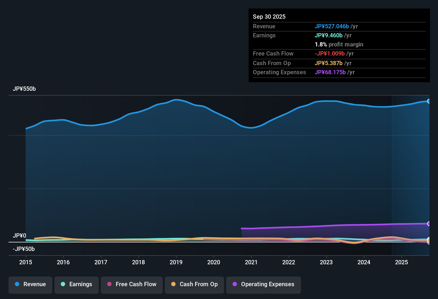Expand the Free Cash Flow legend item
The height and width of the screenshot is (299, 438).
(x=132, y=284)
